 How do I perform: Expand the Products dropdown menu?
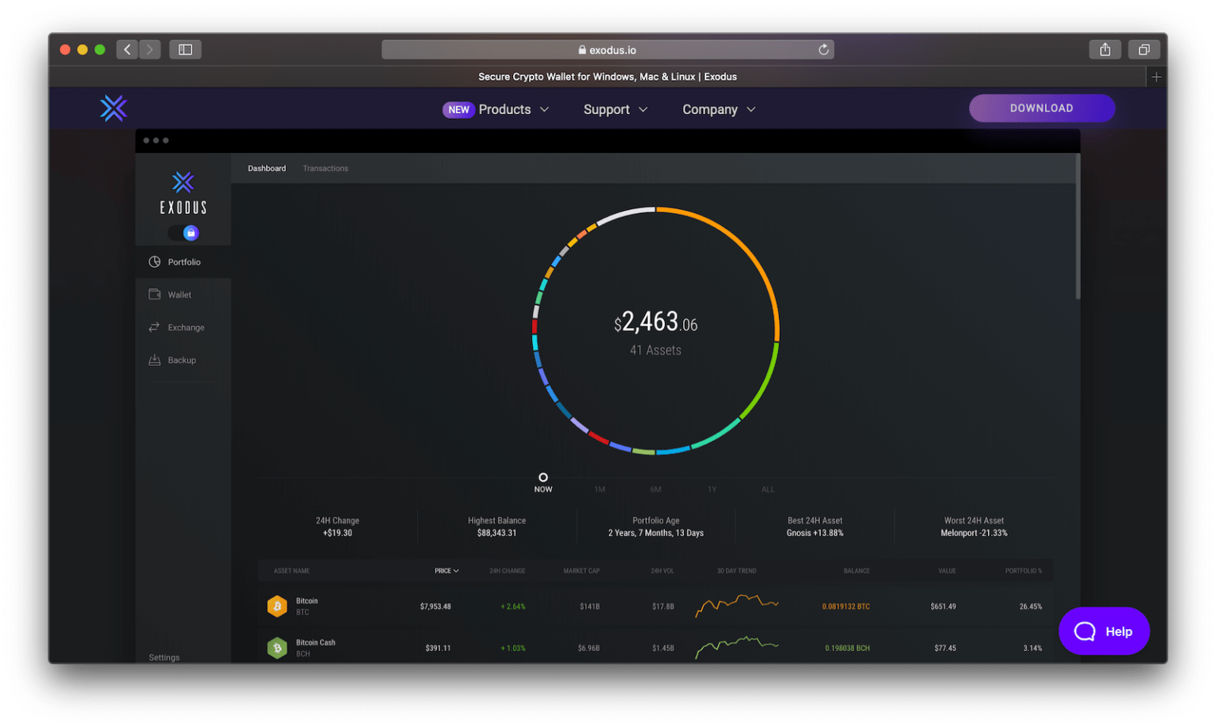point(513,109)
